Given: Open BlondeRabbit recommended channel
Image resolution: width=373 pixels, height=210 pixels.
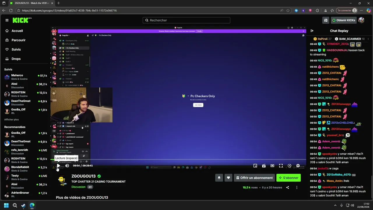Looking at the screenshot, I should 25,169.
